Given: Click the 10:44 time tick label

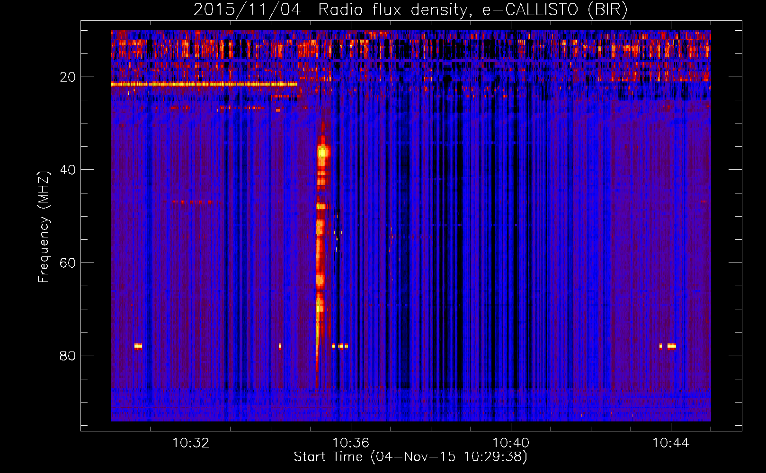Looking at the screenshot, I should pos(671,443).
